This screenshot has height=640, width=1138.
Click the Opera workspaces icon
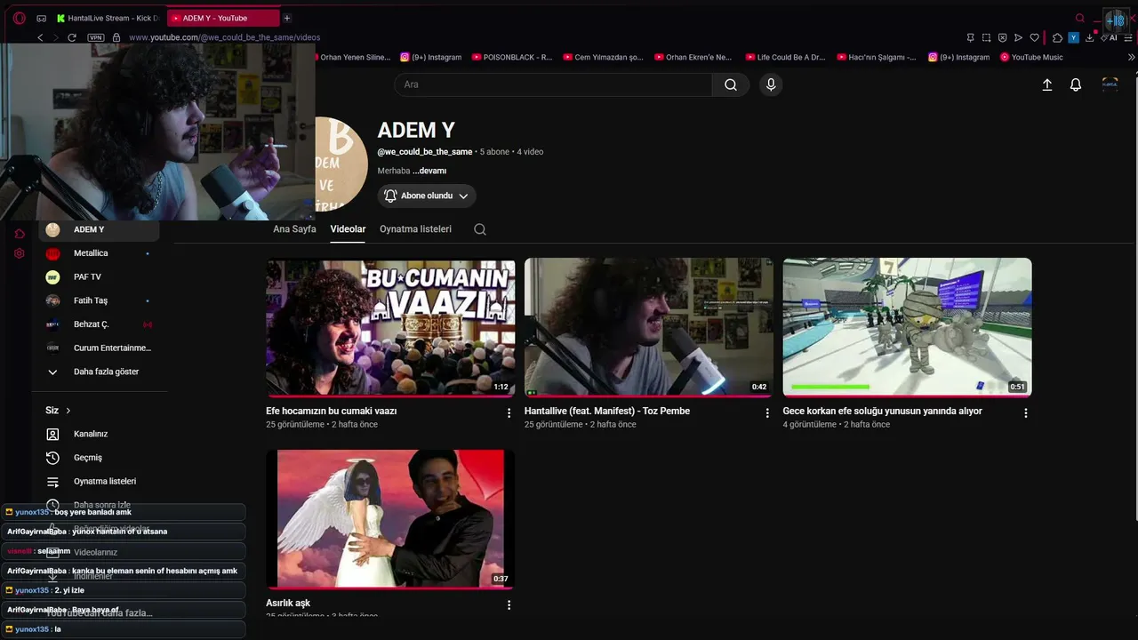(x=42, y=18)
